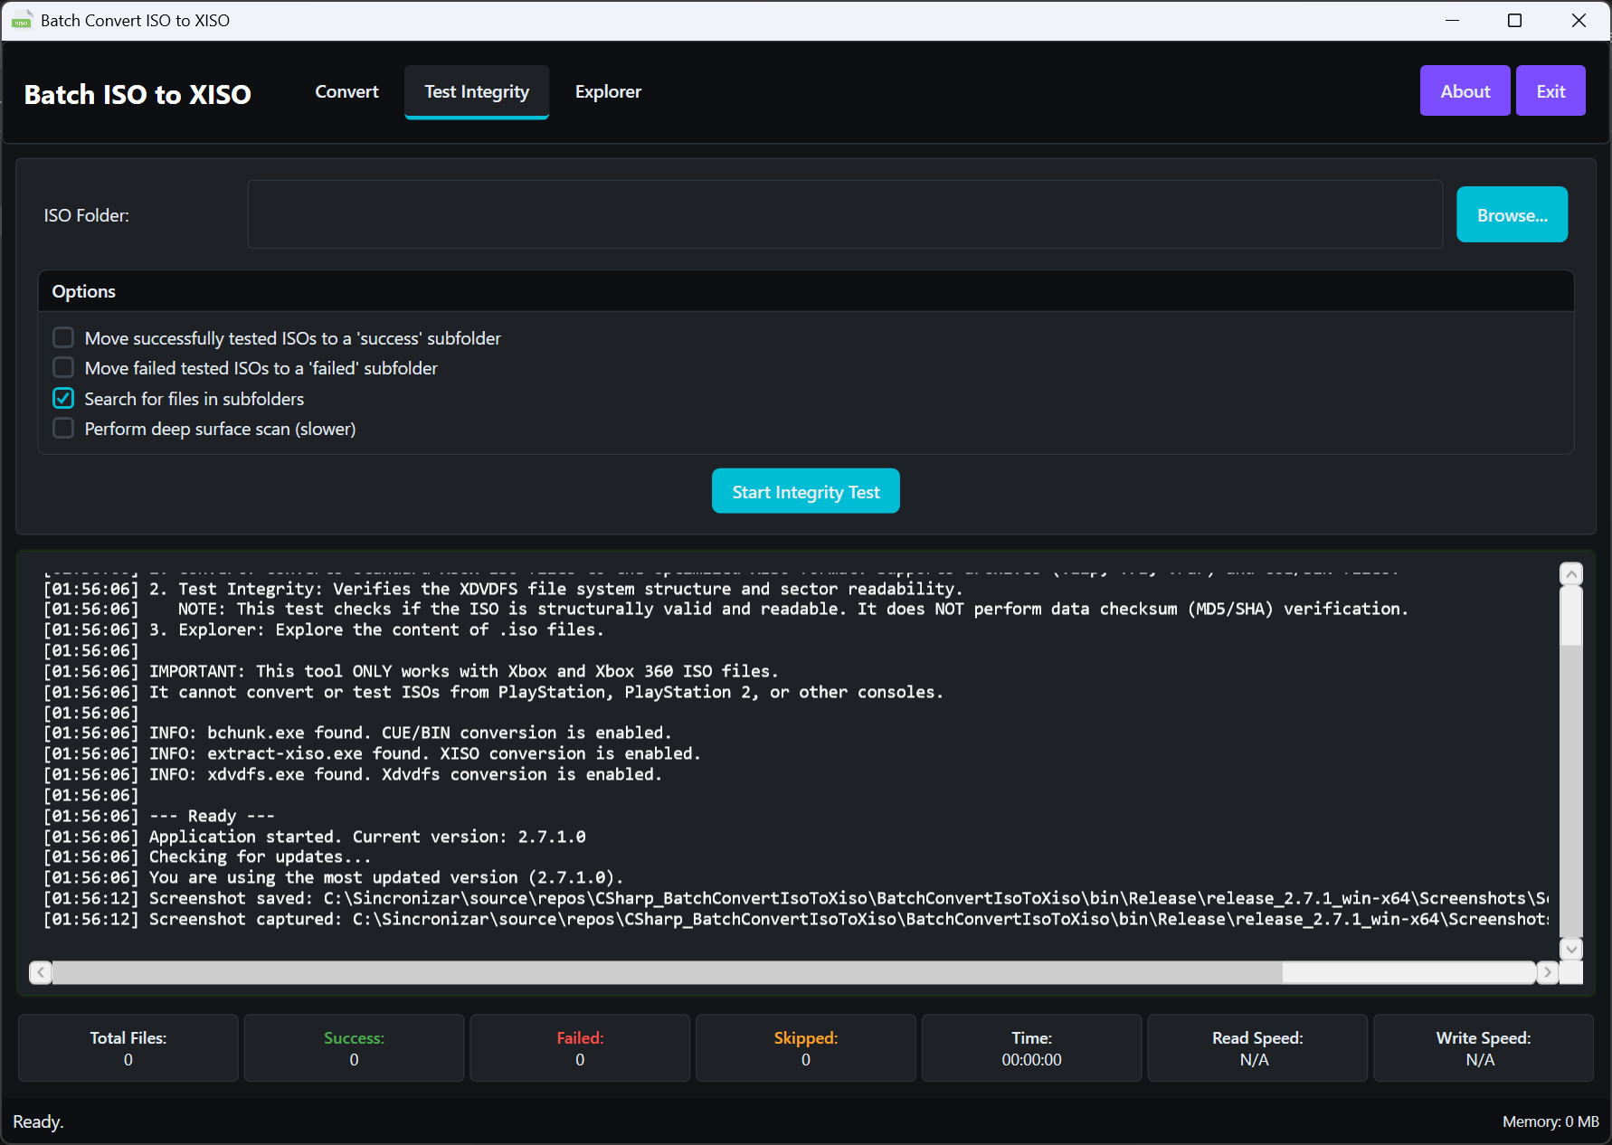Click log line 'INFO: bchunk.exe found'

(x=358, y=733)
